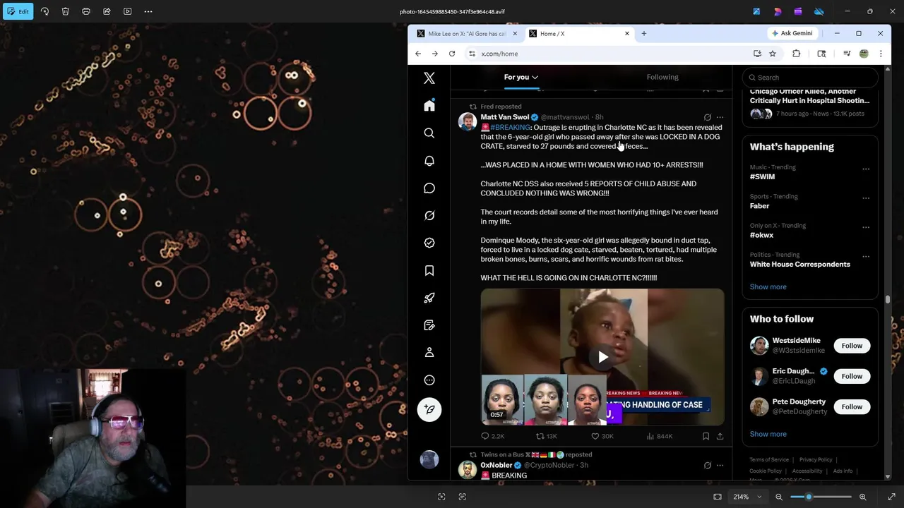Bookmark the Matt Van Swol post
Viewport: 904px width, 508px height.
pyautogui.click(x=706, y=436)
